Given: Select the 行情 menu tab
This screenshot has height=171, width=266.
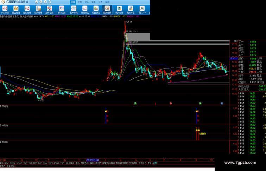Looking at the screenshot, I should (x=73, y=2).
